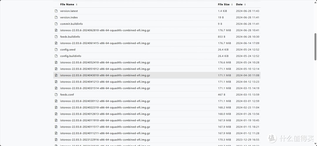
Task: Click the file icon beside version.latest
Action: pyautogui.click(x=56, y=11)
